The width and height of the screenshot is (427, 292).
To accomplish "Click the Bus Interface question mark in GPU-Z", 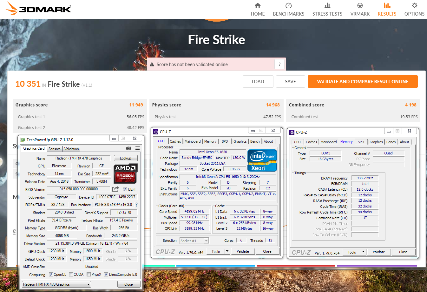I will (136, 205).
